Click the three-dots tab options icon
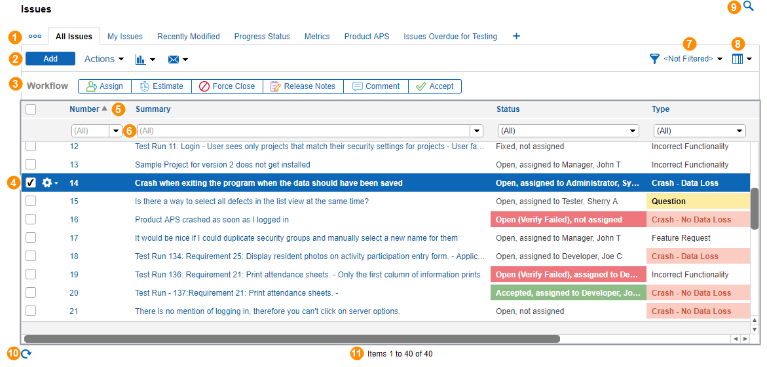 35,37
